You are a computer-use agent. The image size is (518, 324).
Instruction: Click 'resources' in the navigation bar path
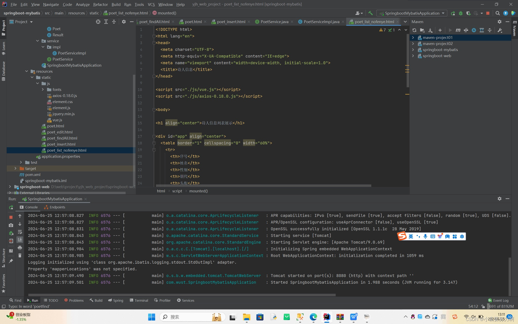point(76,13)
